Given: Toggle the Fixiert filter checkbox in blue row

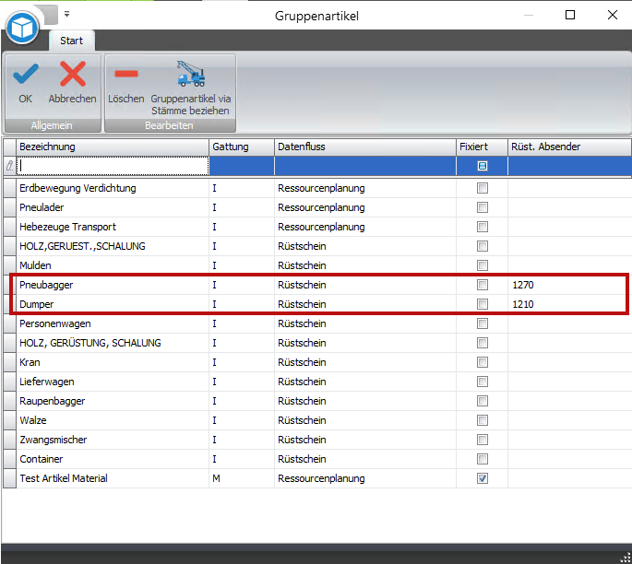Looking at the screenshot, I should (482, 166).
